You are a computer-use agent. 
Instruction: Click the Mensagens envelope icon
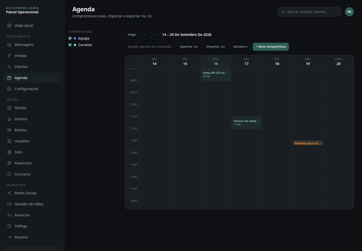[x=9, y=45]
